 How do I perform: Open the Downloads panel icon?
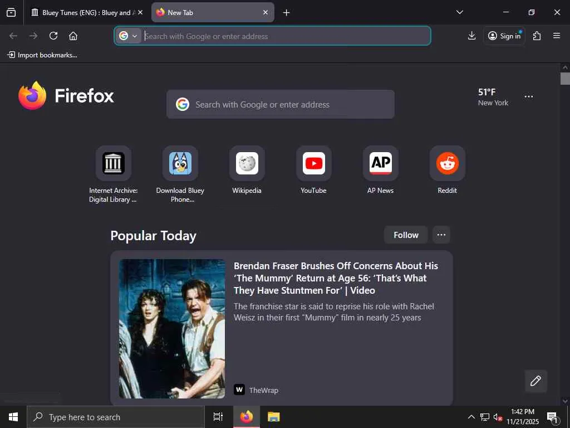click(x=471, y=36)
